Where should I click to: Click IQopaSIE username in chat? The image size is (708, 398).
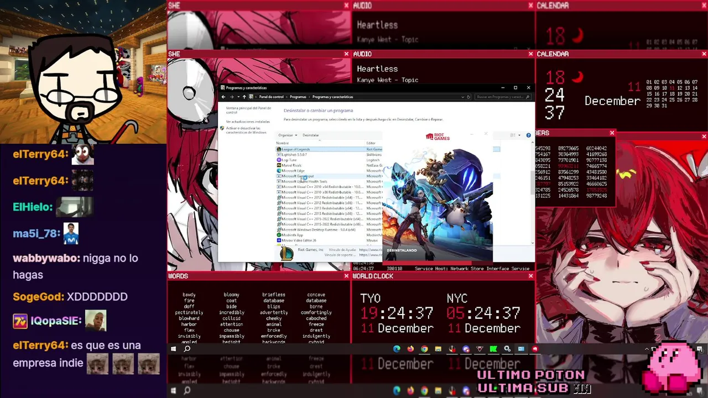[56, 321]
